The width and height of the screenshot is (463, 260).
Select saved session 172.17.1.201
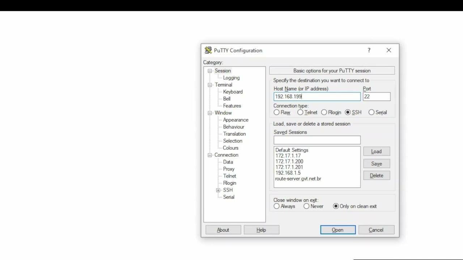point(289,167)
